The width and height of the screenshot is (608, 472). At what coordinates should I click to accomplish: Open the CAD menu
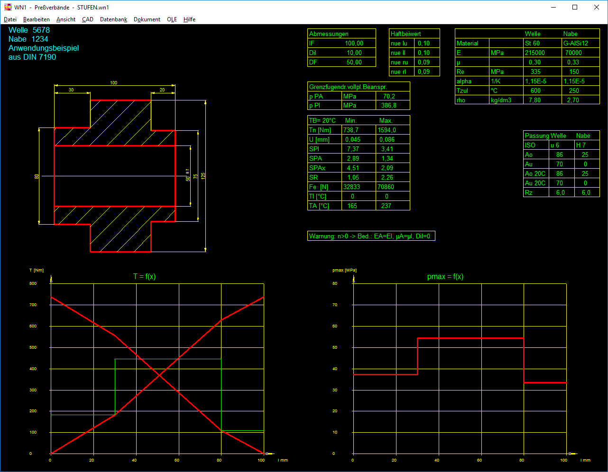pyautogui.click(x=88, y=19)
